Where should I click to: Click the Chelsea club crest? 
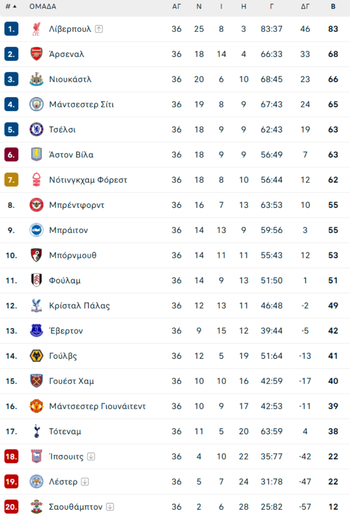tap(37, 130)
